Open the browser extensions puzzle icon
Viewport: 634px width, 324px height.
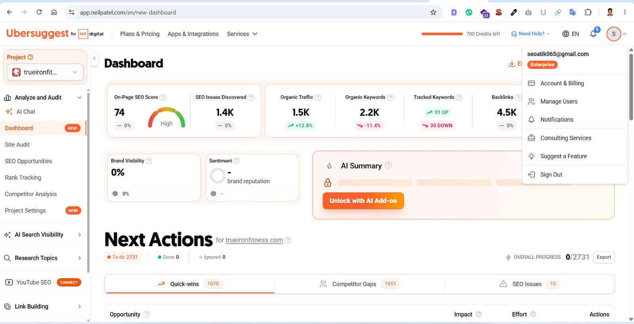[588, 12]
